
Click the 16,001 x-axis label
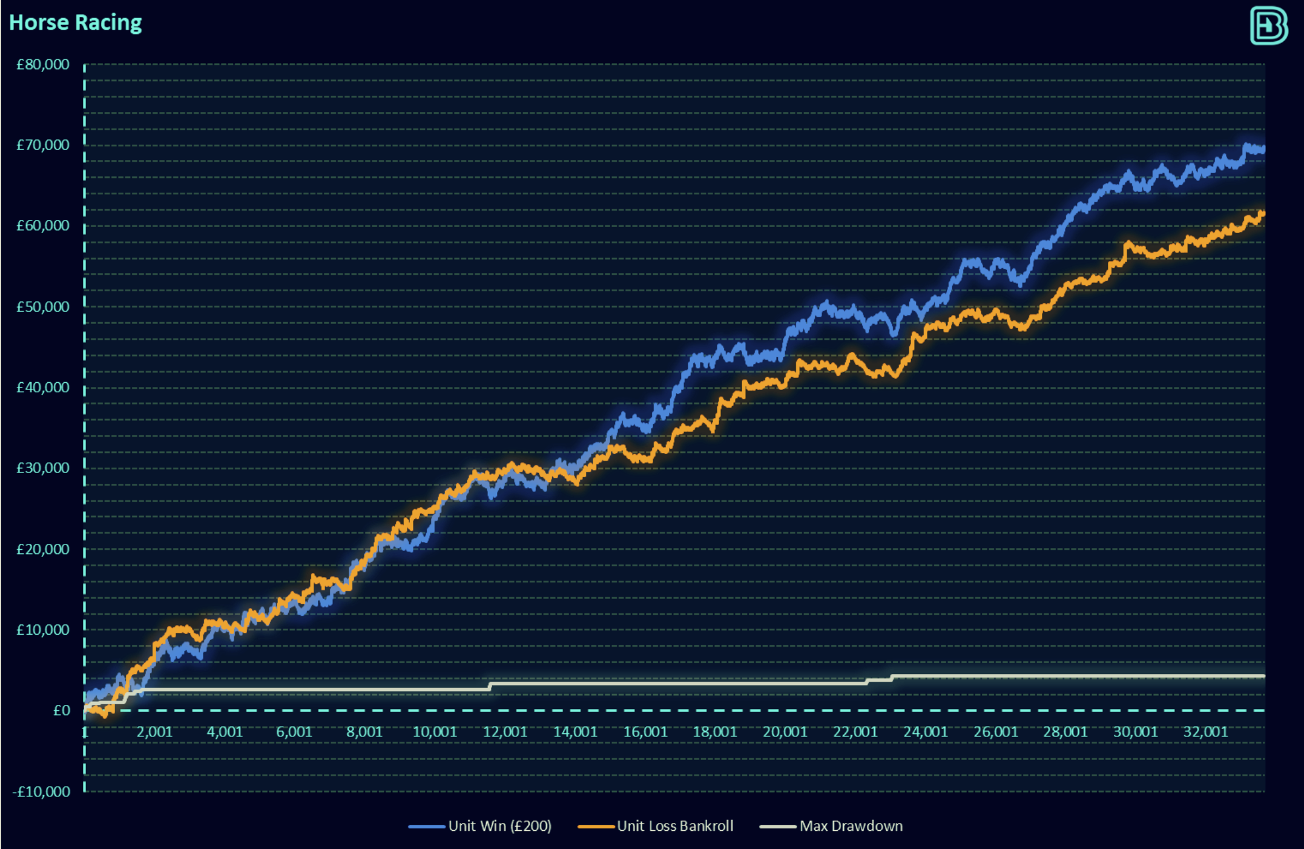[645, 732]
